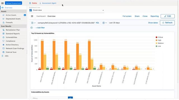Click the dashboard grid icon beside Overview

pyautogui.click(x=30, y=10)
